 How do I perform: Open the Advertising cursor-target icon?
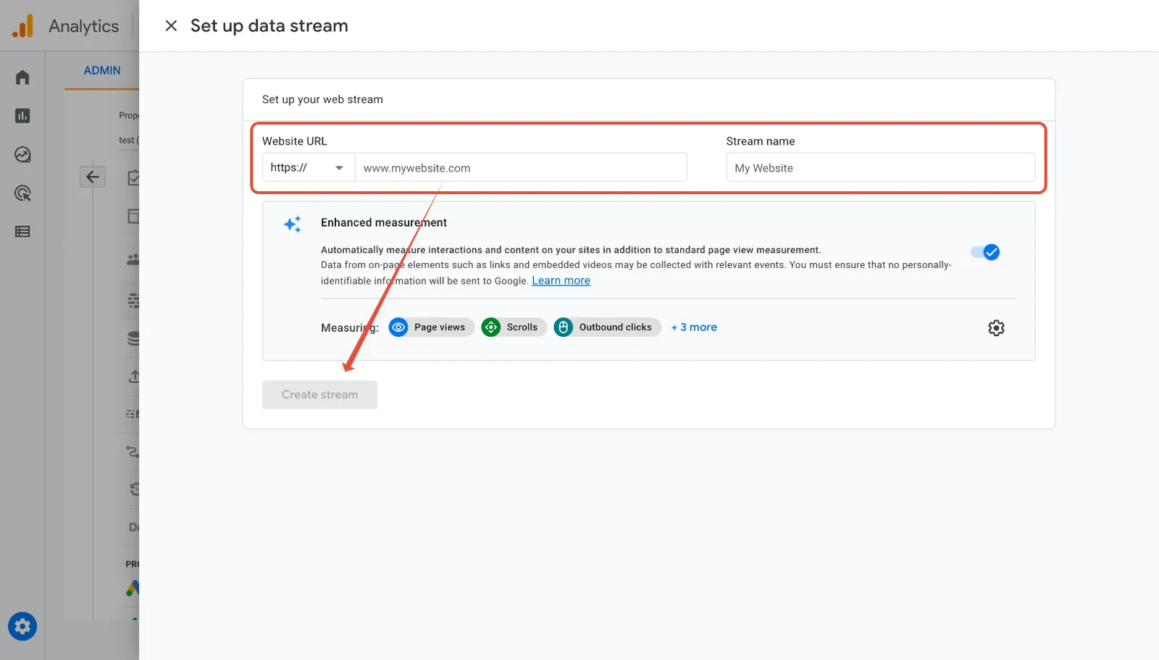(x=22, y=193)
